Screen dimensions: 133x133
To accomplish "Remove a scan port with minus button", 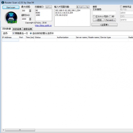I will 50,7.
